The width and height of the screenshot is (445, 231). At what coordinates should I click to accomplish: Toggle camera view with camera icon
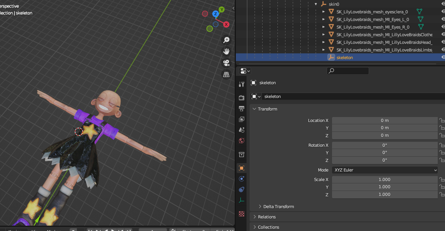click(x=226, y=63)
